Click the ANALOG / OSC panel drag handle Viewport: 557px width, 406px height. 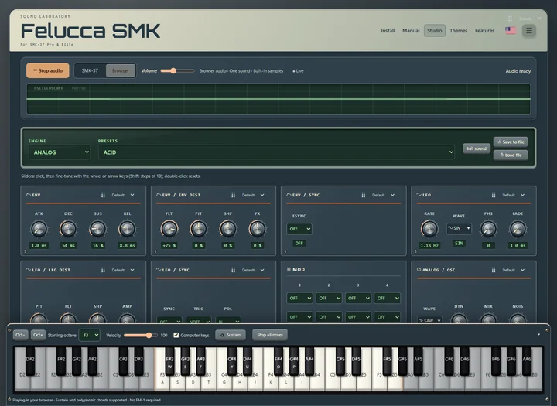(x=494, y=270)
